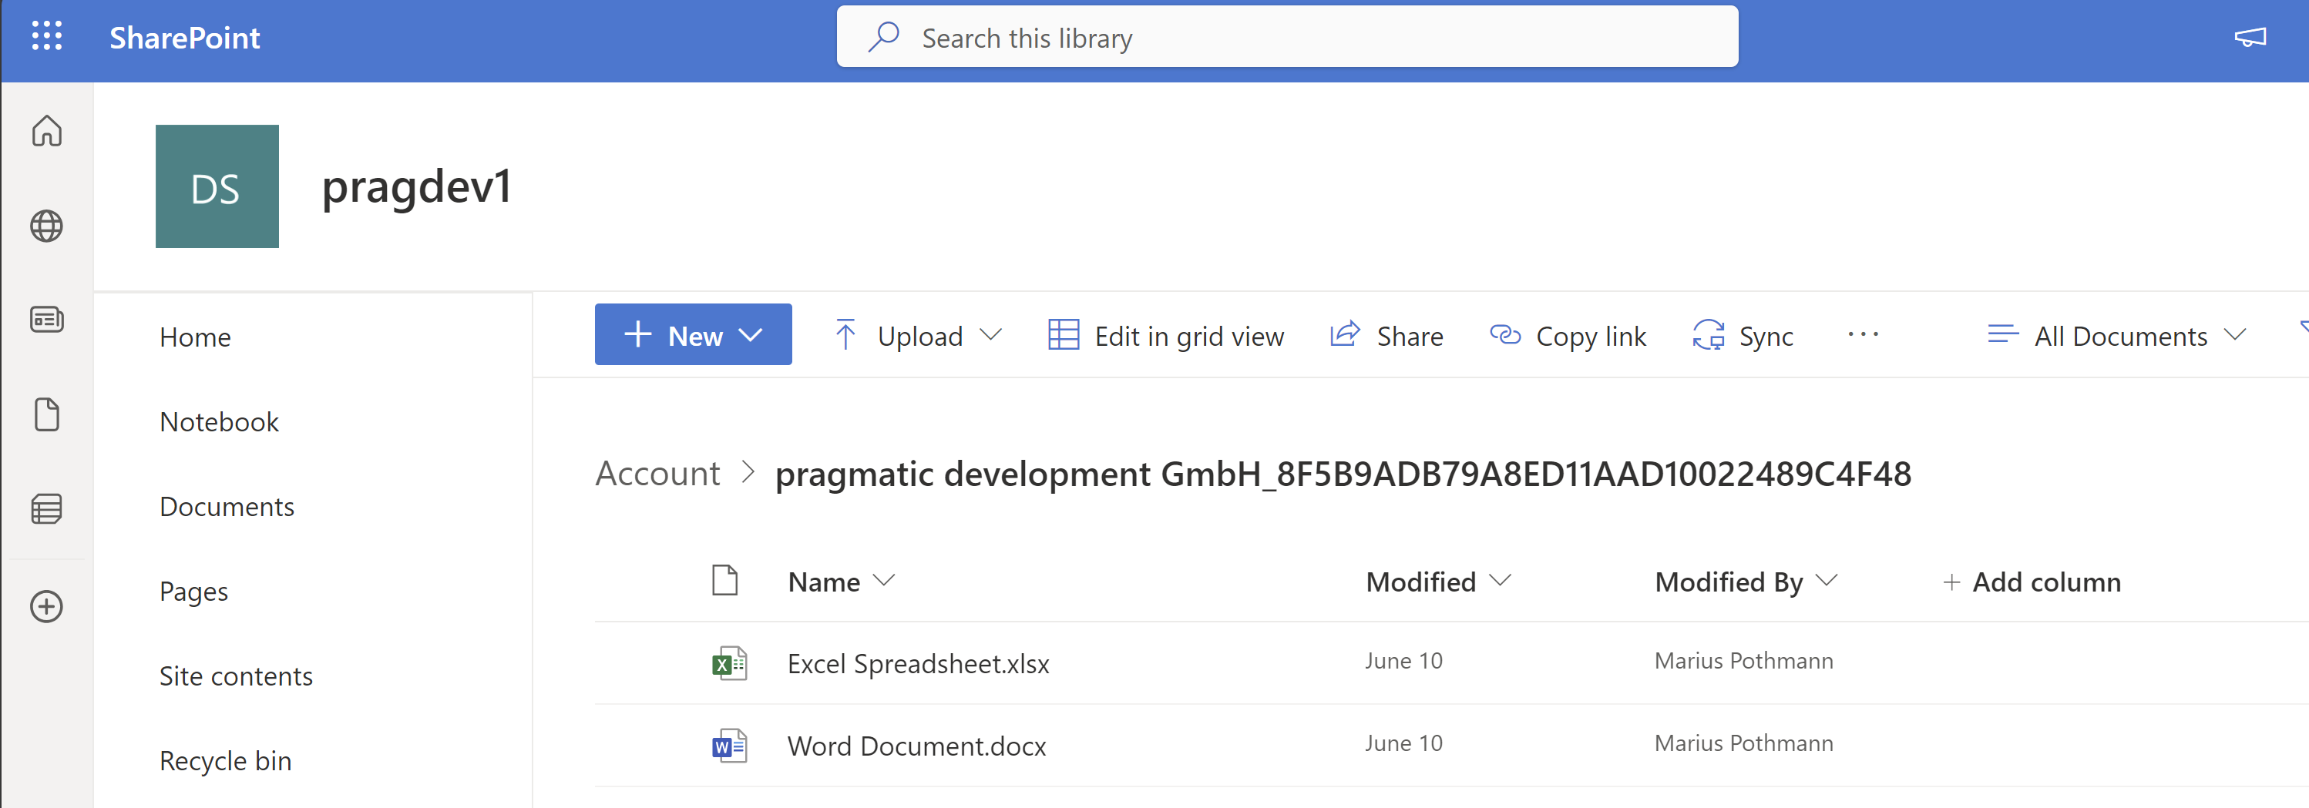Click June 10 in Excel Spreadsheet row
Screen dimensions: 2309x808
[x=1403, y=661]
